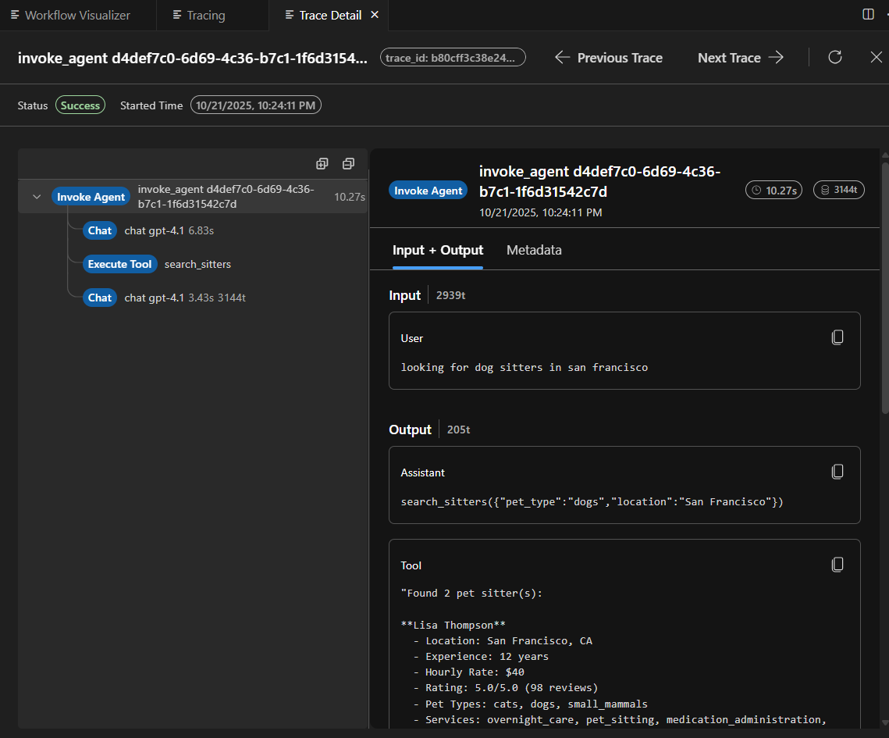The height and width of the screenshot is (738, 889).
Task: Click the Success status badge
Action: [80, 105]
